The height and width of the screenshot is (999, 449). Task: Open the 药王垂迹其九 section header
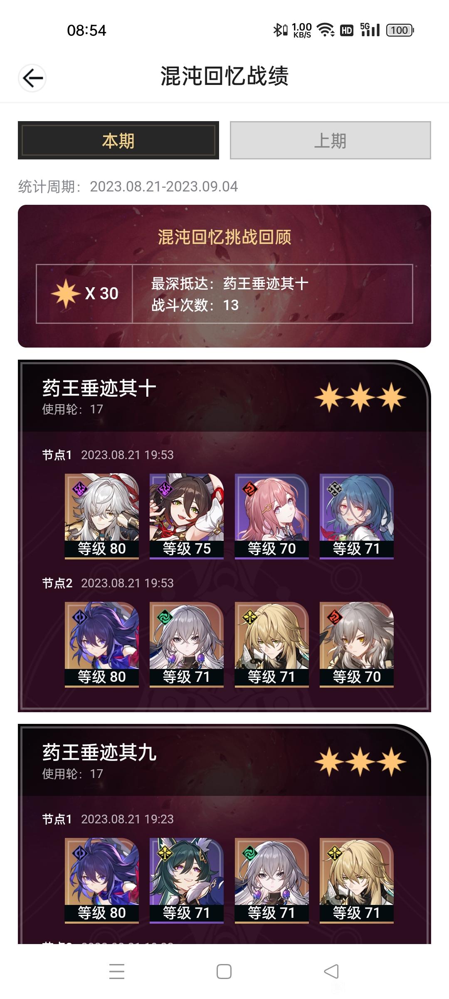(224, 761)
